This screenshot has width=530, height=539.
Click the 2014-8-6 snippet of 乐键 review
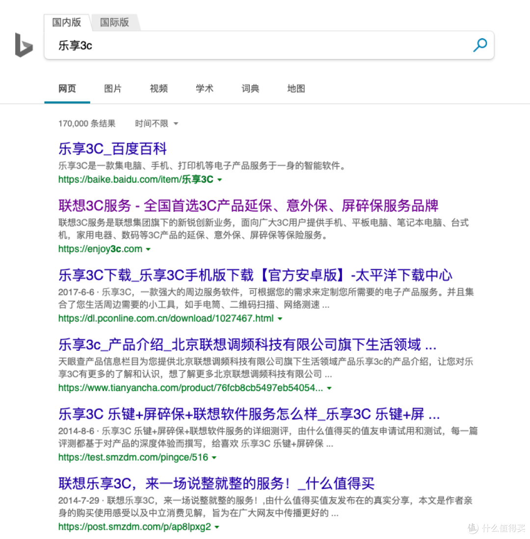[268, 437]
